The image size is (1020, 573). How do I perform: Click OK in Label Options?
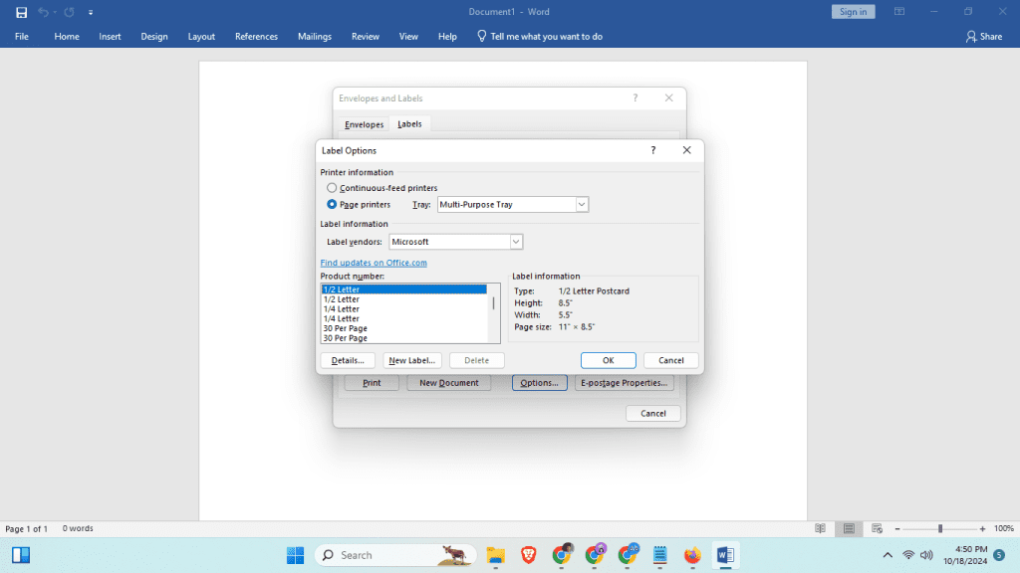(609, 360)
